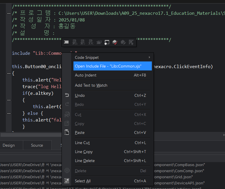This screenshot has width=225, height=189.
Task: Click the CompBase.json output line
Action: pos(180,165)
